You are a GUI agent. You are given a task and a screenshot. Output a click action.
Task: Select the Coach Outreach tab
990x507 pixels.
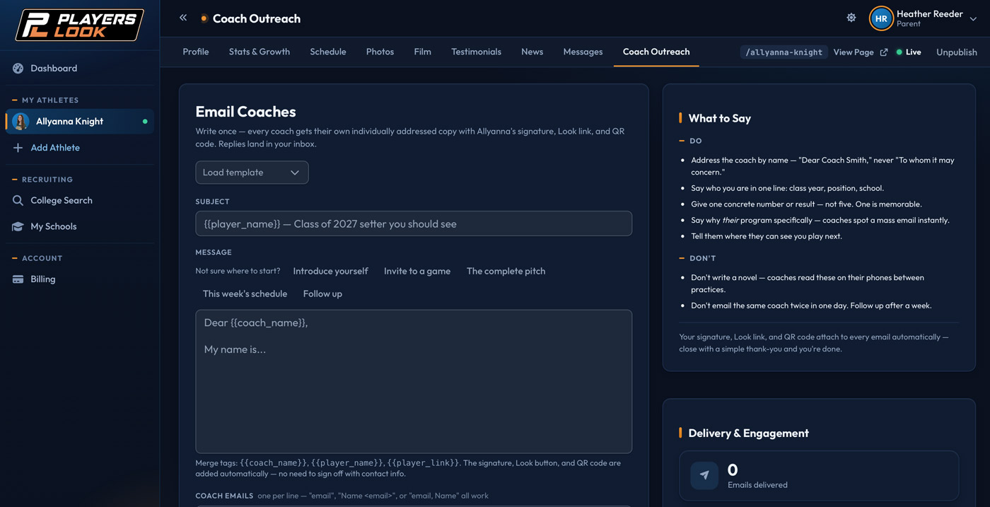pos(656,52)
